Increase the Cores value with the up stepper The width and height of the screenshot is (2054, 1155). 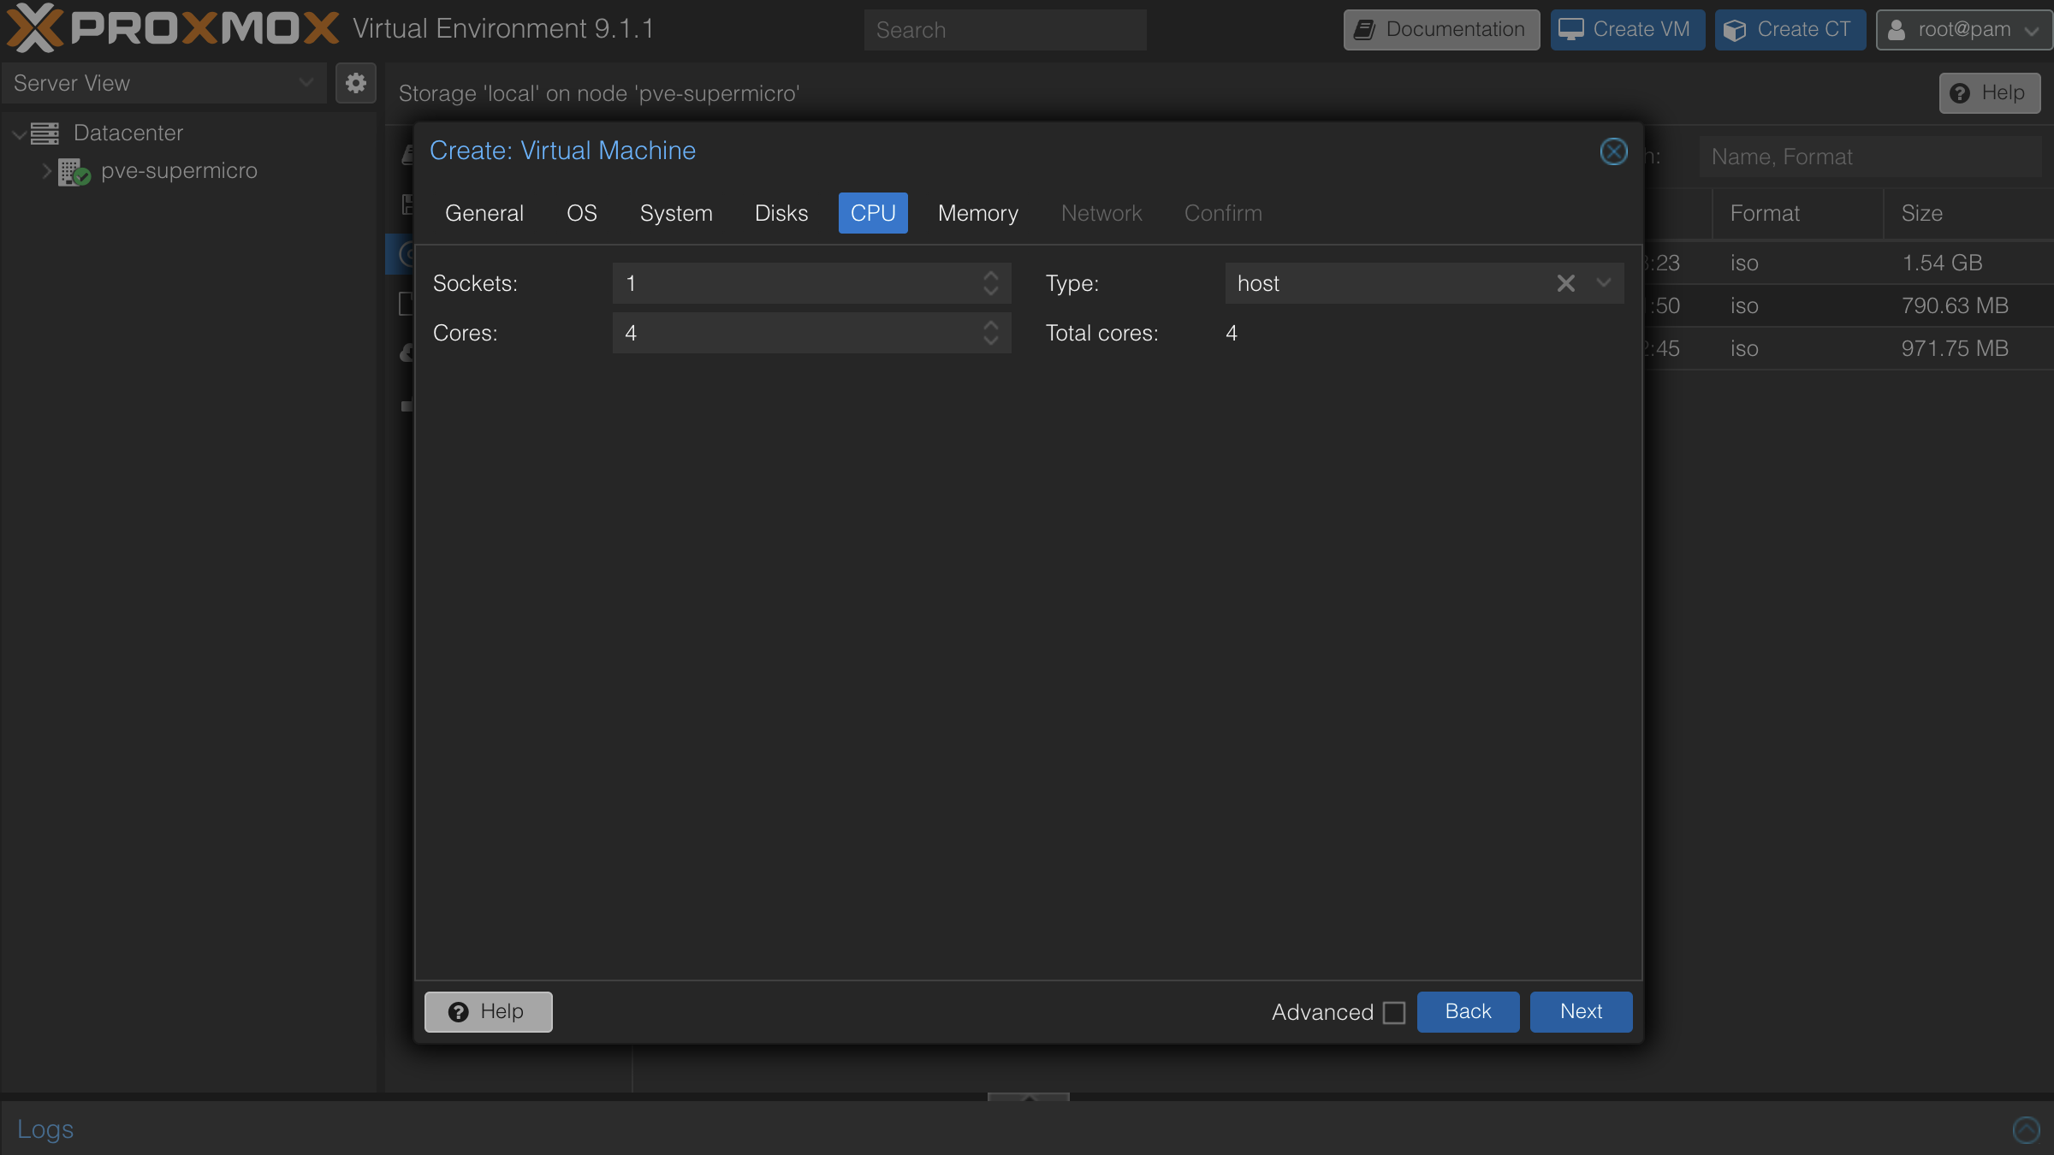pos(990,326)
